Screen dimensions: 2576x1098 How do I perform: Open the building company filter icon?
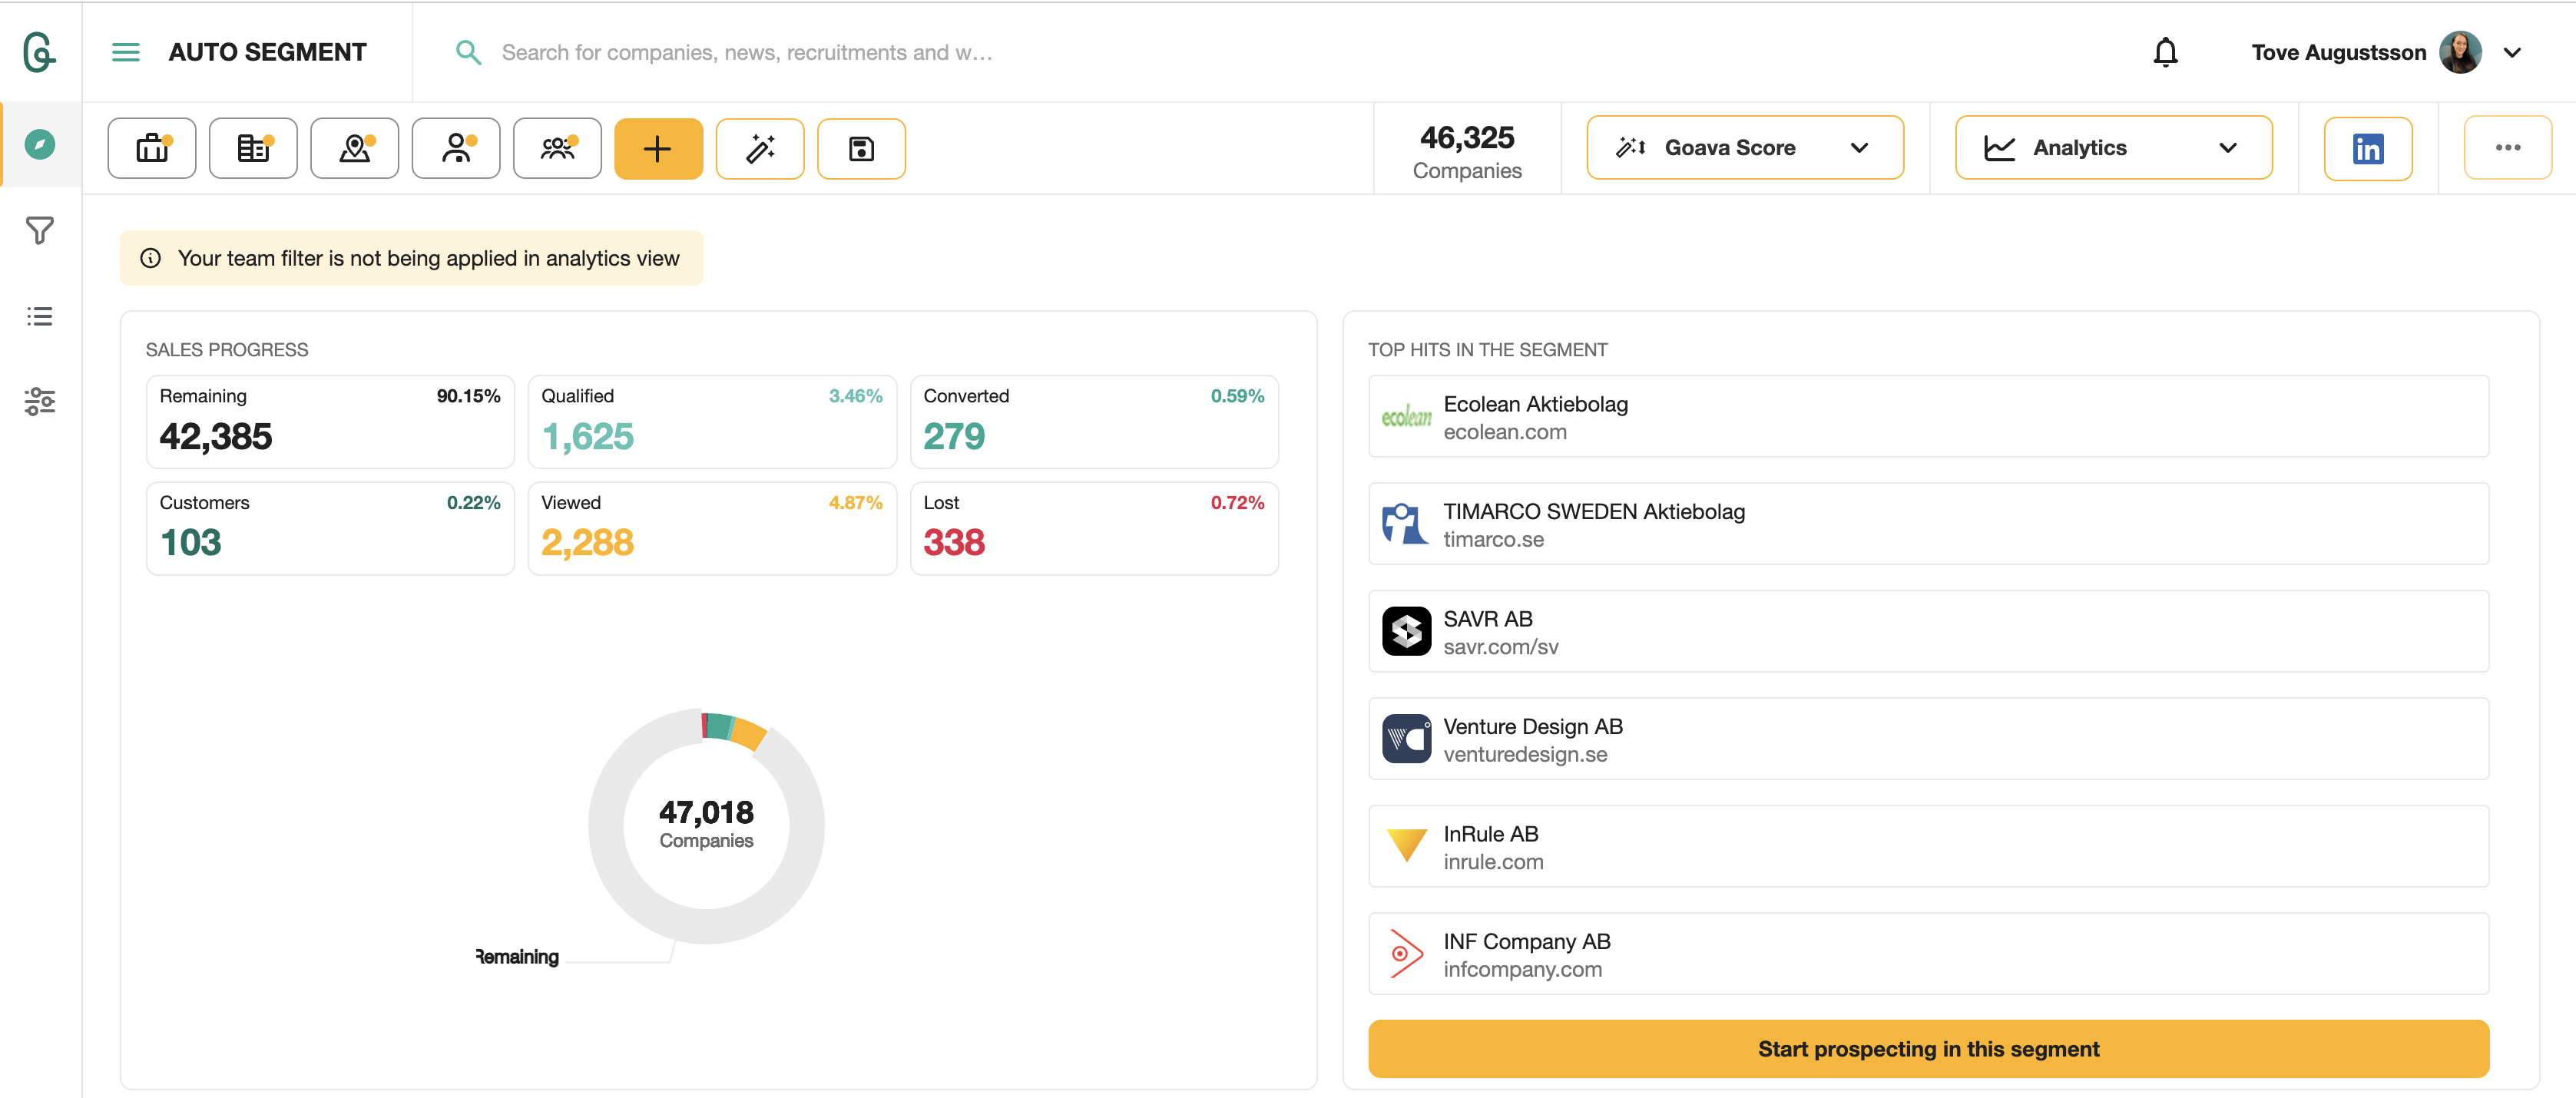(x=253, y=148)
